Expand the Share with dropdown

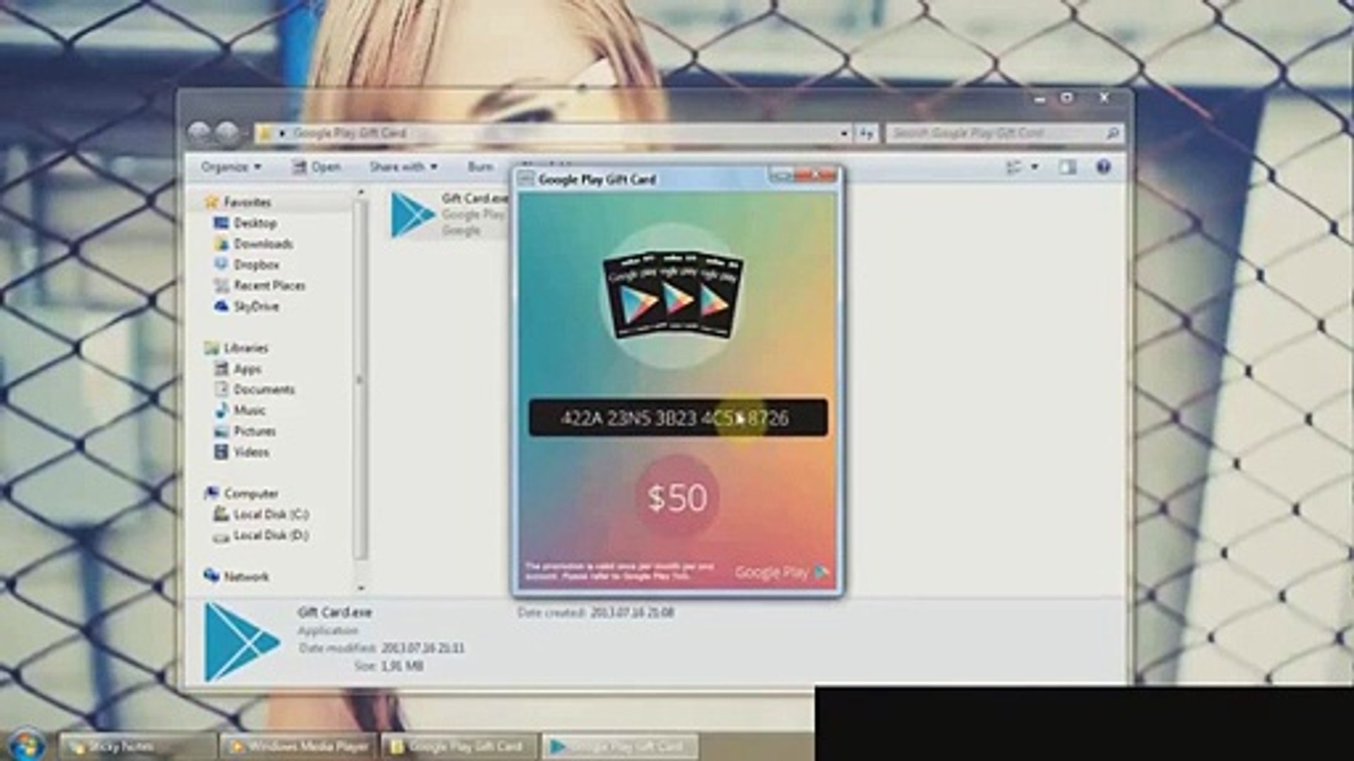pyautogui.click(x=403, y=167)
